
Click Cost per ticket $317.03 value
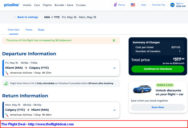point(176,47)
